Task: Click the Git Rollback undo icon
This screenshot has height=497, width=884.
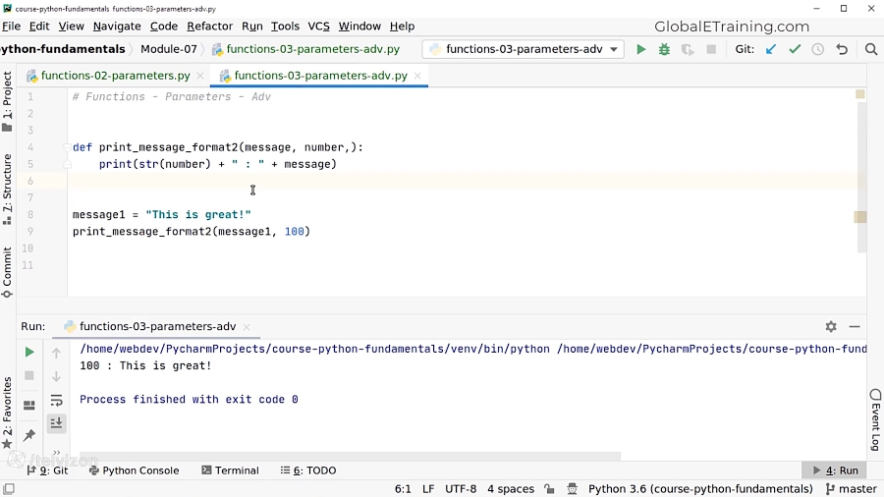Action: coord(842,49)
